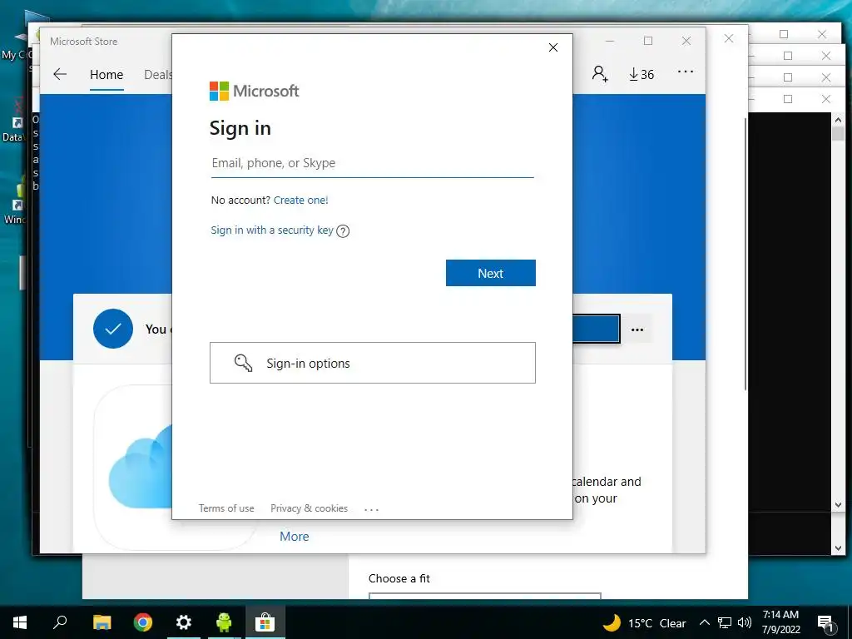Click the blue checkmark update status icon

click(x=113, y=329)
